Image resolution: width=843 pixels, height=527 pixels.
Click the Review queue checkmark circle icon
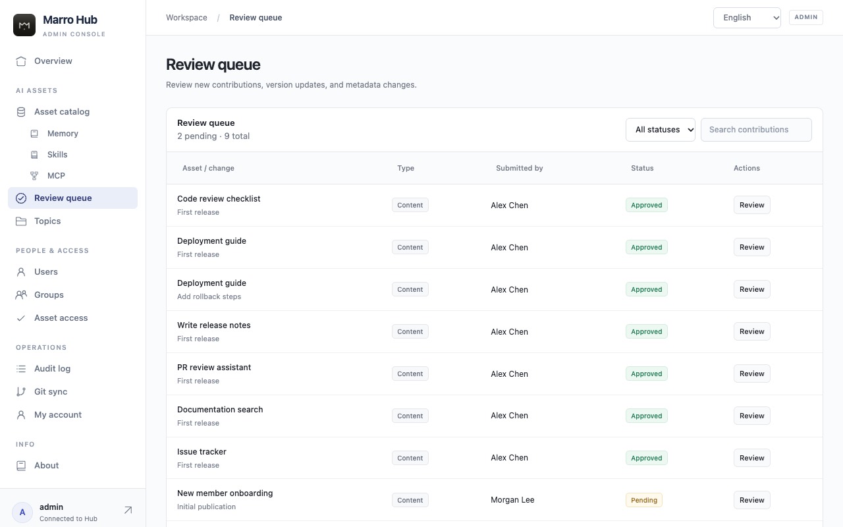[x=21, y=198]
